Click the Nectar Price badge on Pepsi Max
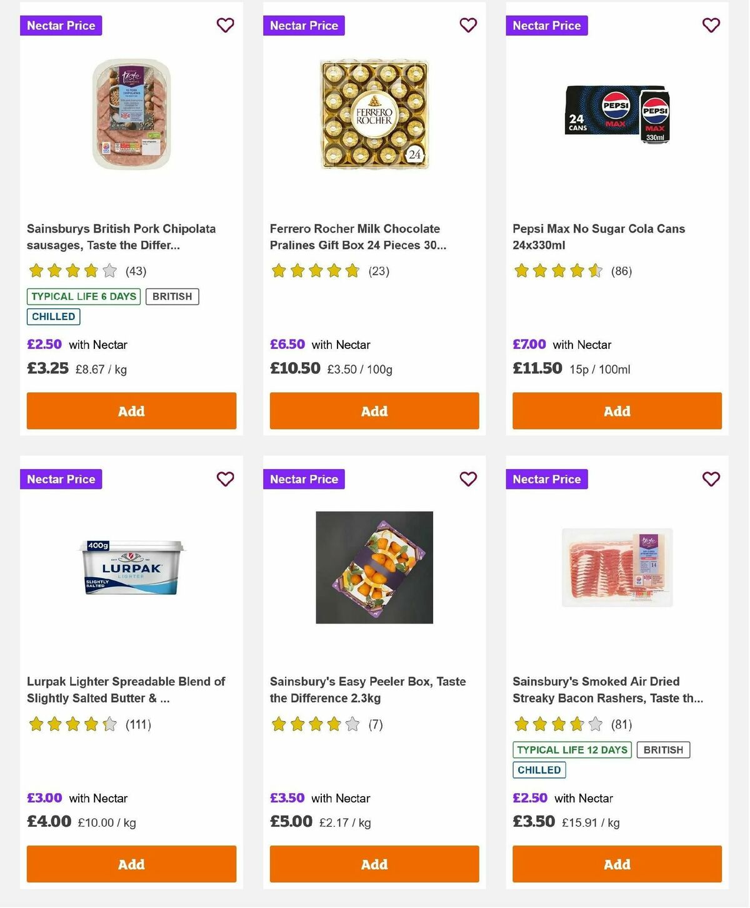 click(x=547, y=26)
